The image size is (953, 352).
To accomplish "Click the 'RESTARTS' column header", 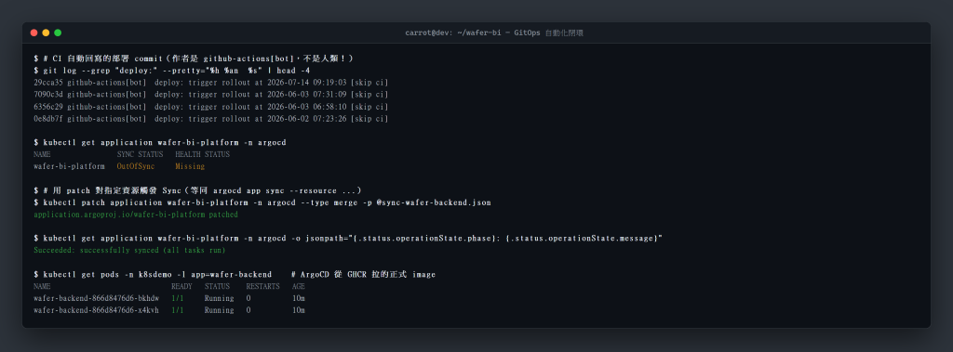I will (x=263, y=286).
